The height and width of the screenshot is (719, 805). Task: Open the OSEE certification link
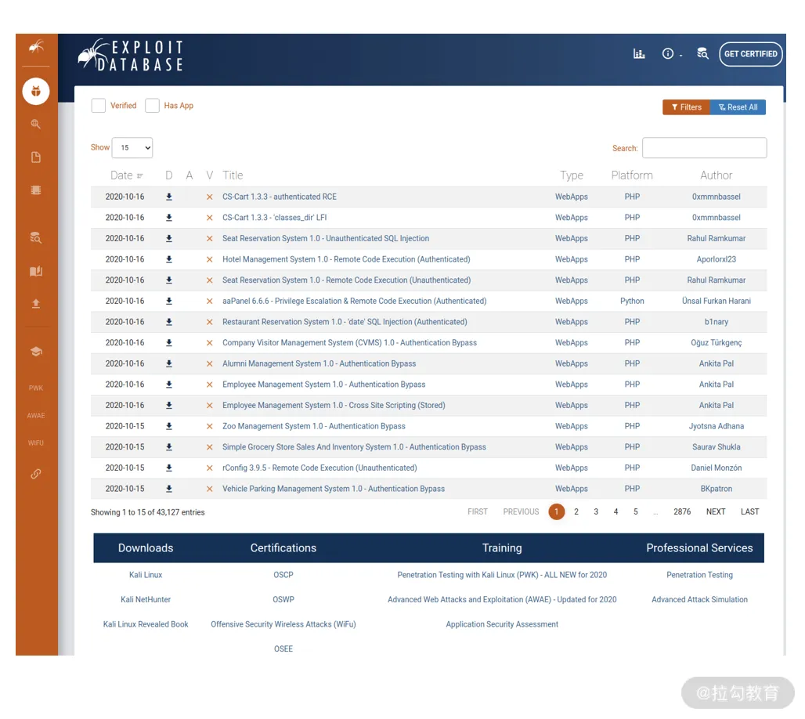tap(283, 649)
